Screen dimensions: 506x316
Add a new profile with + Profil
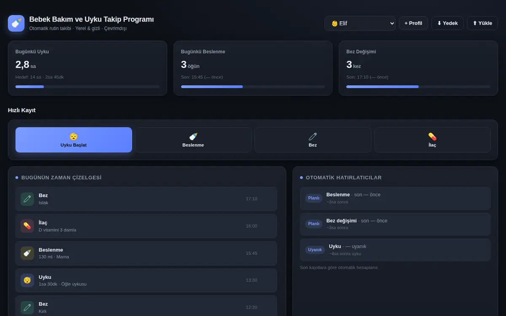pyautogui.click(x=414, y=23)
